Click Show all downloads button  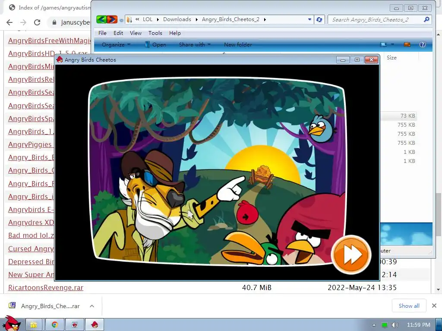[x=409, y=306]
